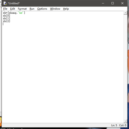Click the scrollbar down arrow
129x129 pixels.
pyautogui.click(x=125, y=121)
